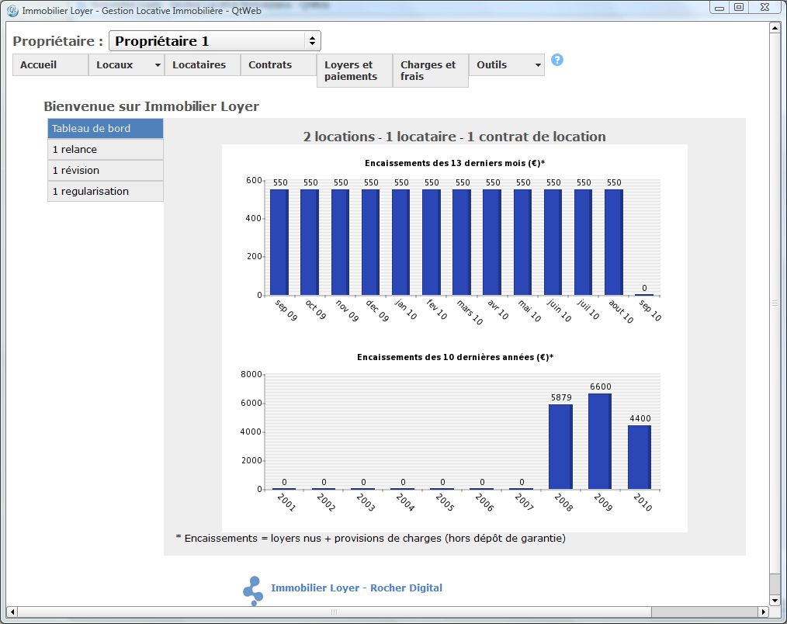Maximize the QtWeb window
This screenshot has width=787, height=624.
pos(740,7)
